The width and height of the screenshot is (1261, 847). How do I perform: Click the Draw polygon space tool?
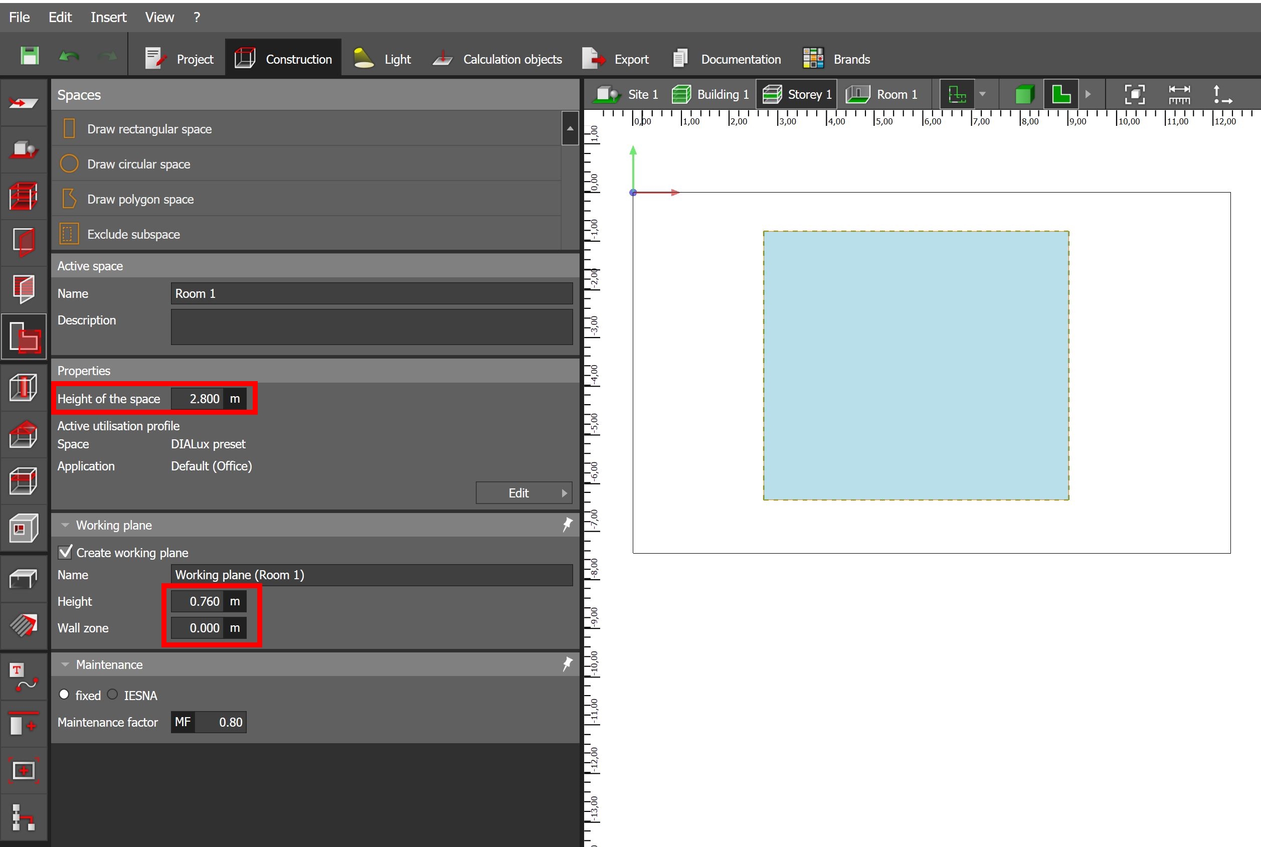140,199
